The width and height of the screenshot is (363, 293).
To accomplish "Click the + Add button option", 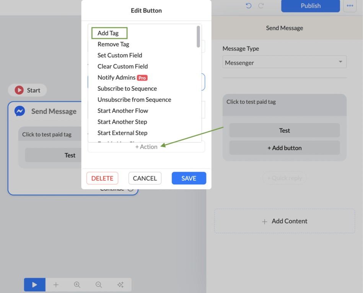I will (285, 148).
